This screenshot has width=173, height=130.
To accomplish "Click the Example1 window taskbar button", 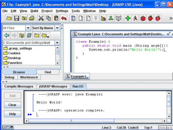I will pyautogui.click(x=77, y=76).
